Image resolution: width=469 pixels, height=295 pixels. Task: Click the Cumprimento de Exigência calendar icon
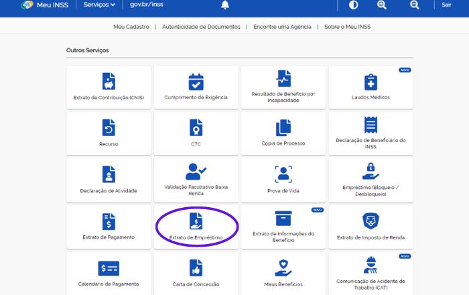point(196,82)
